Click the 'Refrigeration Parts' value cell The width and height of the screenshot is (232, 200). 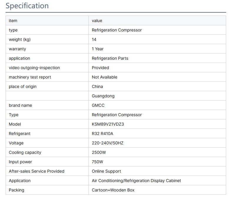click(x=110, y=58)
